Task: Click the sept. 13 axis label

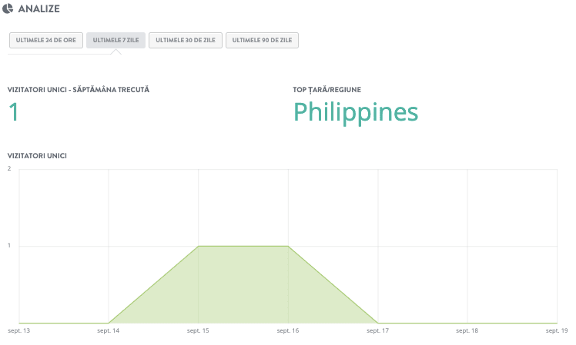Action: 18,330
